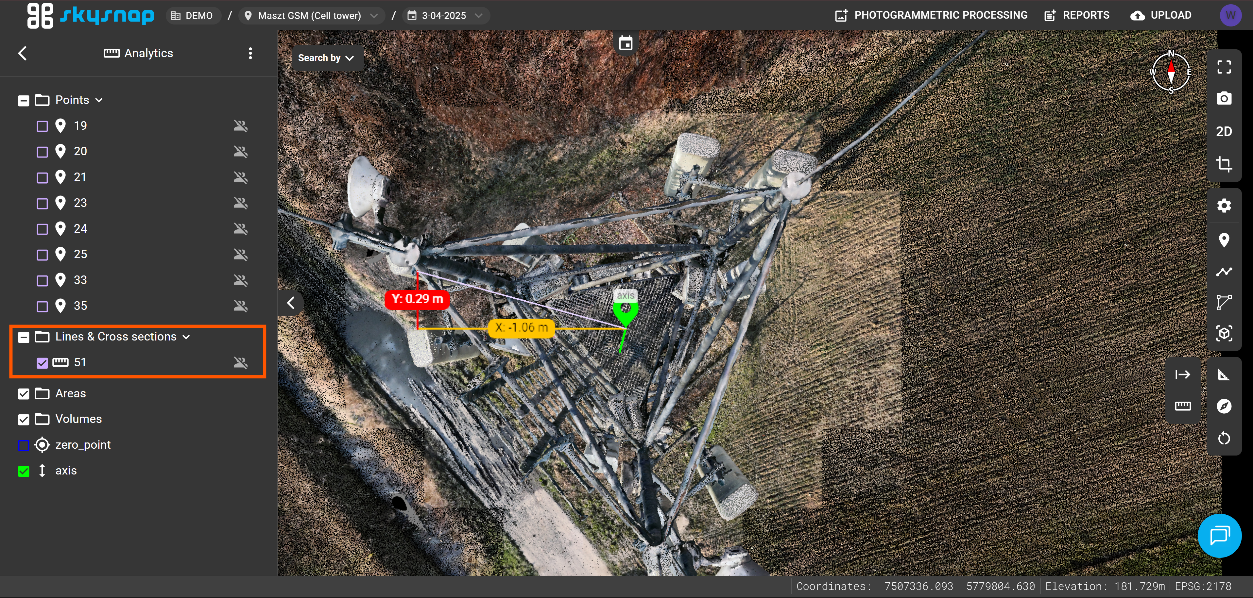This screenshot has height=598, width=1253.
Task: Click the Skysnap logo
Action: click(x=91, y=16)
